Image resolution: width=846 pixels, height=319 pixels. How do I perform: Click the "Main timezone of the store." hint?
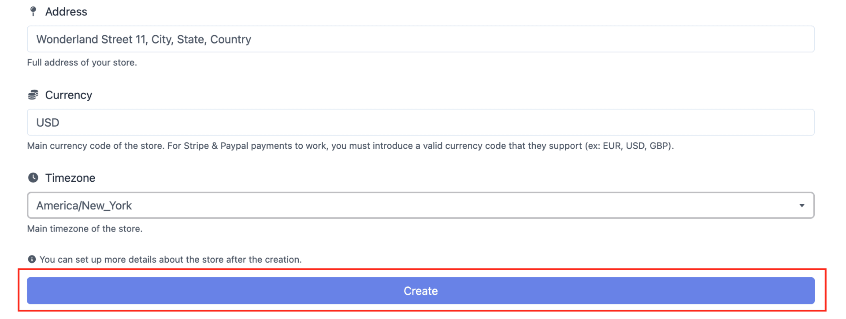pos(85,229)
